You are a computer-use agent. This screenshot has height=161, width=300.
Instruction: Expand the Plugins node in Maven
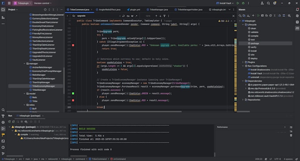(x=243, y=62)
